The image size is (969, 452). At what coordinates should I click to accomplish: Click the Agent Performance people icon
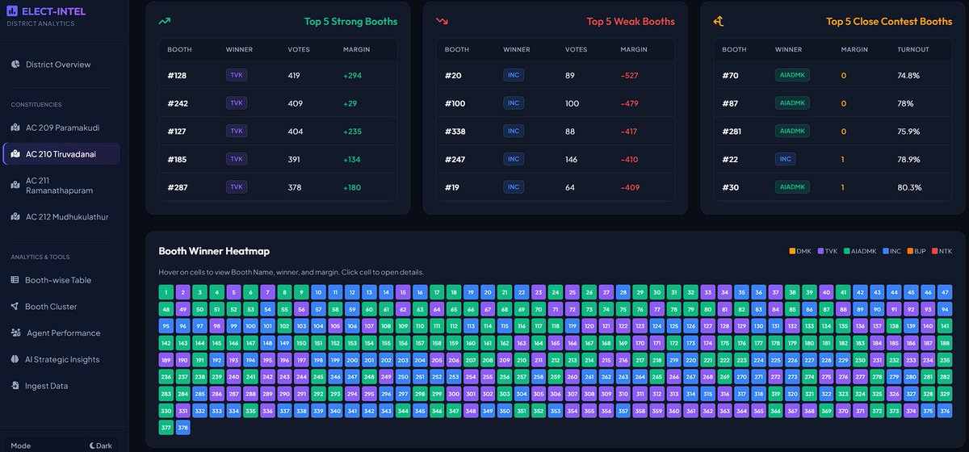[15, 333]
